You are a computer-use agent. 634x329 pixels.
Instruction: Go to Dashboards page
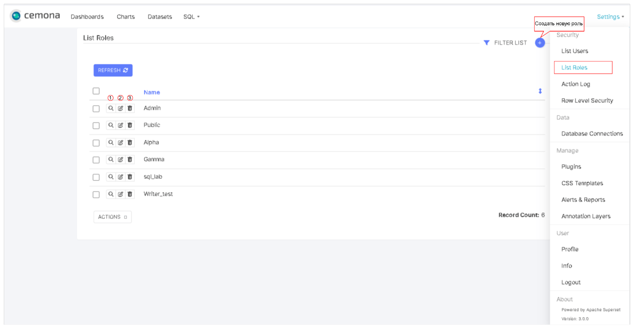tap(87, 17)
